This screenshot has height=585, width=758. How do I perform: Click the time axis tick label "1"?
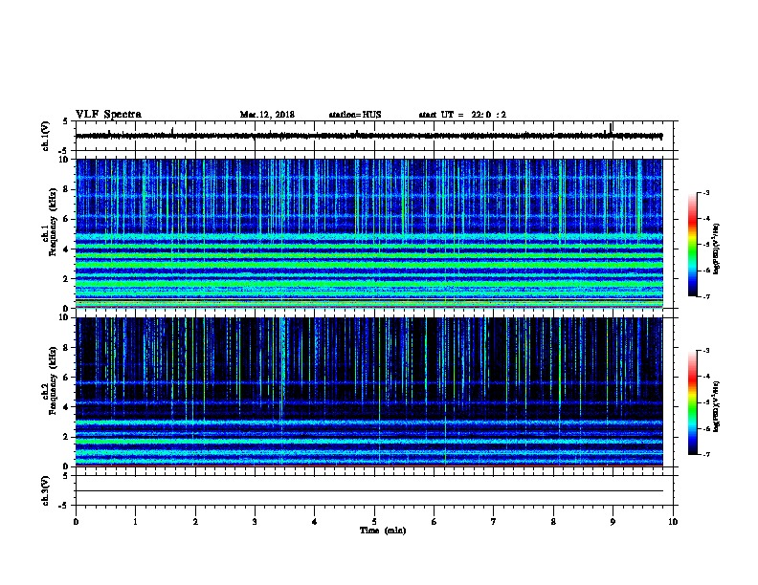(x=135, y=521)
